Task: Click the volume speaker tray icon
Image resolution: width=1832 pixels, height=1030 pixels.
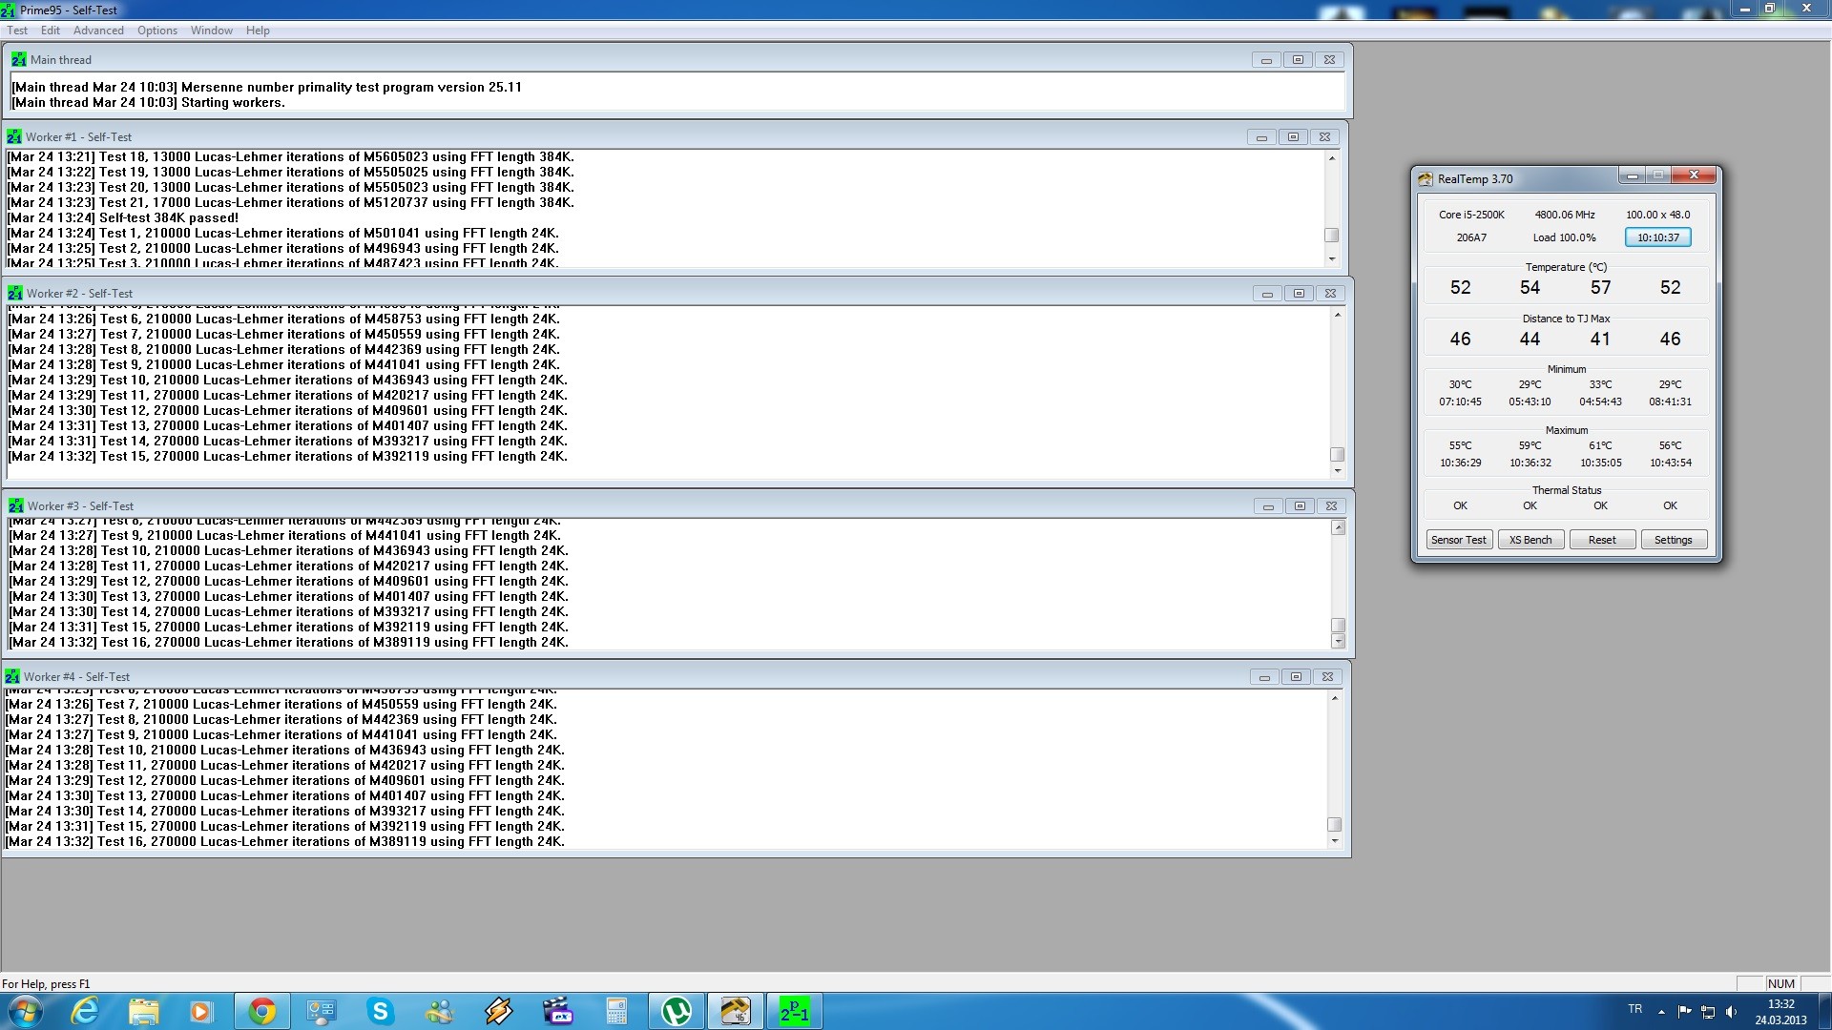Action: point(1732,1012)
